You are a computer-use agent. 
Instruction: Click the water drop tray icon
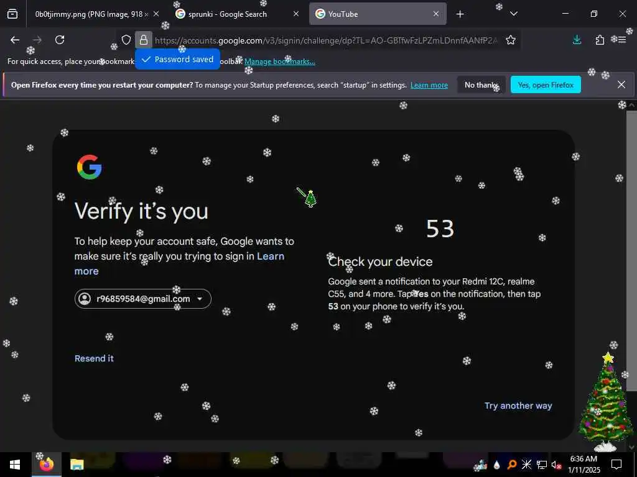(x=497, y=465)
